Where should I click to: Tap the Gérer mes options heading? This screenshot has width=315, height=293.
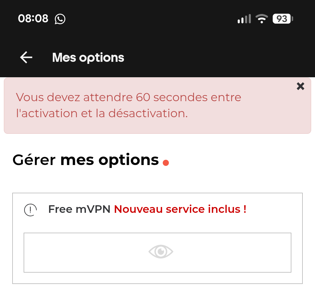point(85,160)
